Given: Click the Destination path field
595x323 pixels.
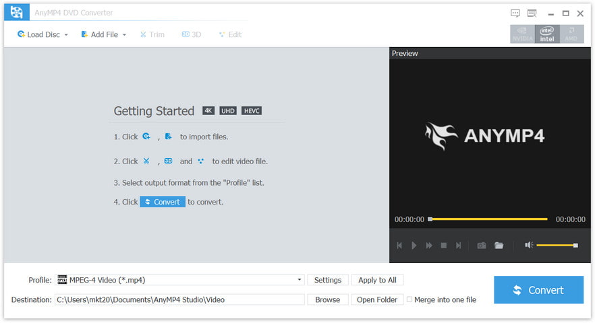Looking at the screenshot, I should pyautogui.click(x=179, y=299).
